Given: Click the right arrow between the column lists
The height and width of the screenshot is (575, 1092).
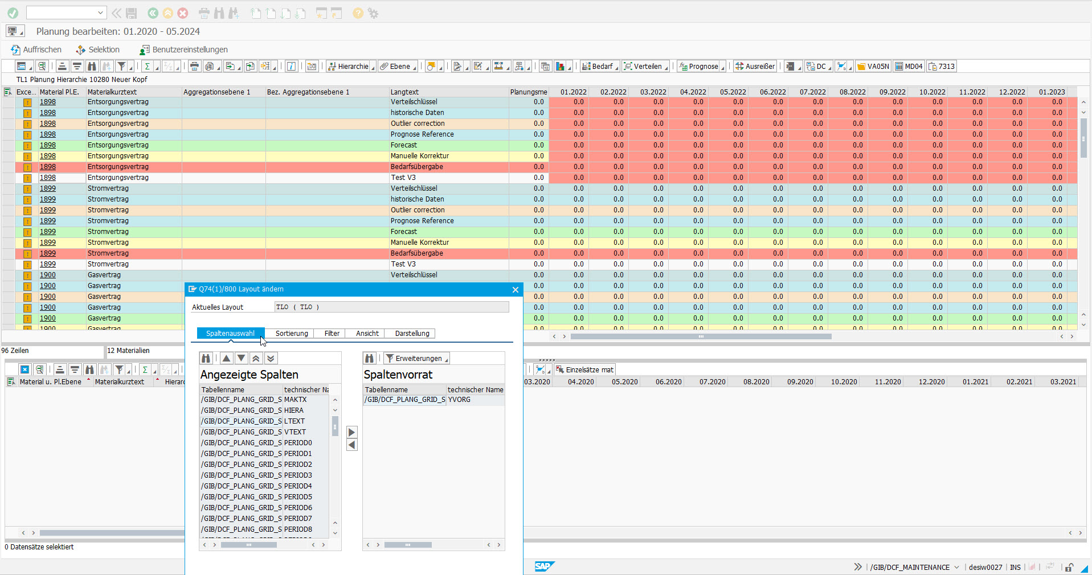Looking at the screenshot, I should point(352,432).
